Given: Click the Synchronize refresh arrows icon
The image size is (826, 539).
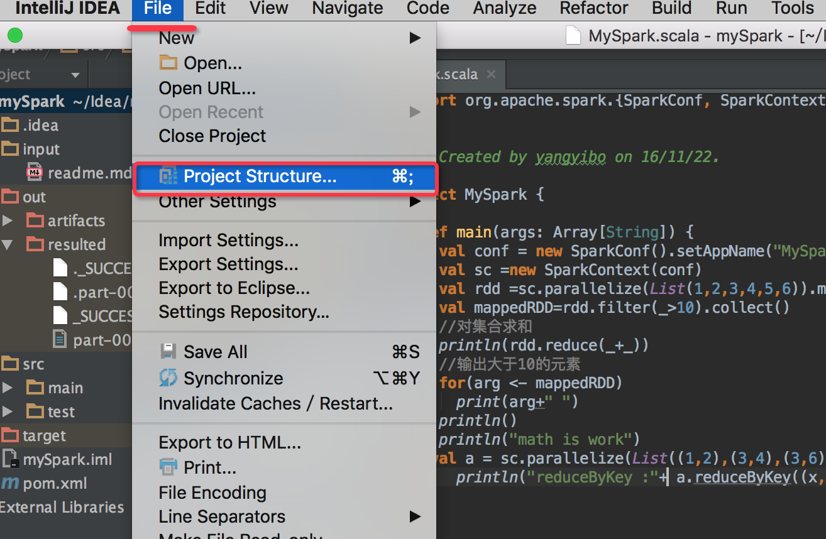Looking at the screenshot, I should coord(168,378).
